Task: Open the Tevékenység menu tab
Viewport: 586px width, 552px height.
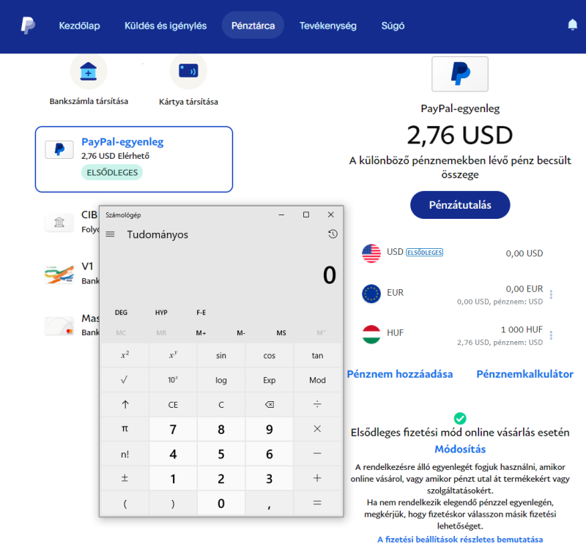Action: 328,26
